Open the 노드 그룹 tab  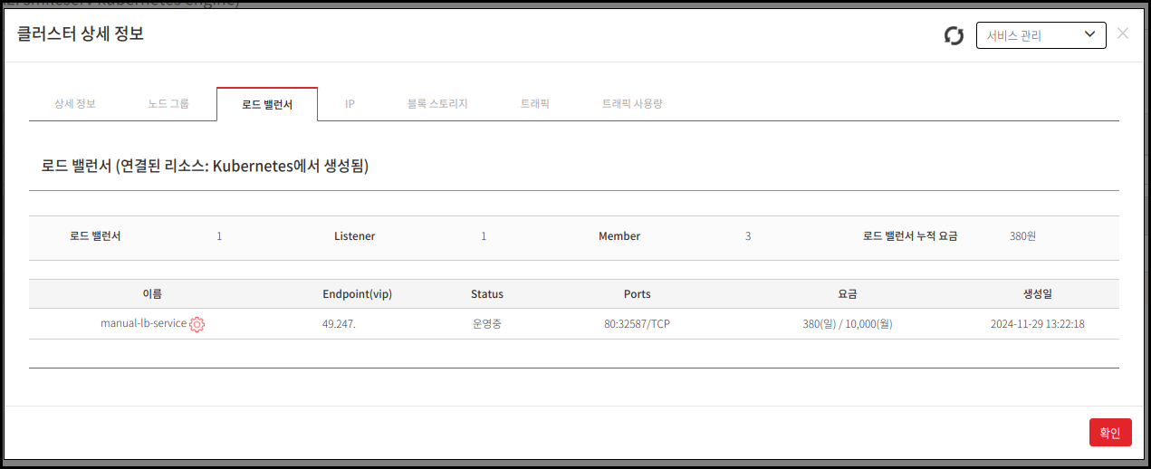168,104
